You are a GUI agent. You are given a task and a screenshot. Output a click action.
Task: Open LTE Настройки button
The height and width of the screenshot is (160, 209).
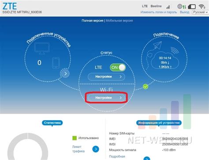click(106, 76)
